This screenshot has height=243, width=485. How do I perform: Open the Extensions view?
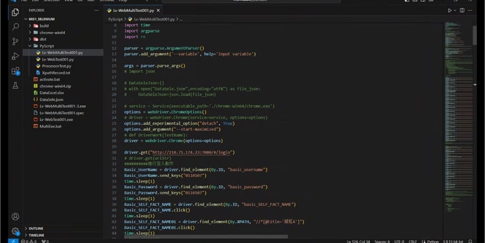(15, 71)
